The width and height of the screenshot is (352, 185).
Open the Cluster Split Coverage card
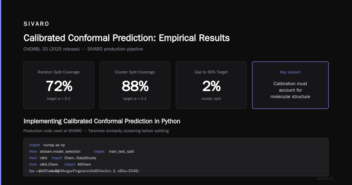(135, 85)
